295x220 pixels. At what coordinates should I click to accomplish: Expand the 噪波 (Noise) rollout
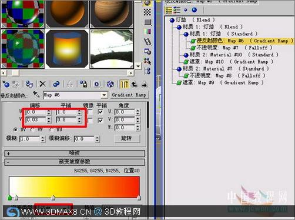tap(75, 153)
